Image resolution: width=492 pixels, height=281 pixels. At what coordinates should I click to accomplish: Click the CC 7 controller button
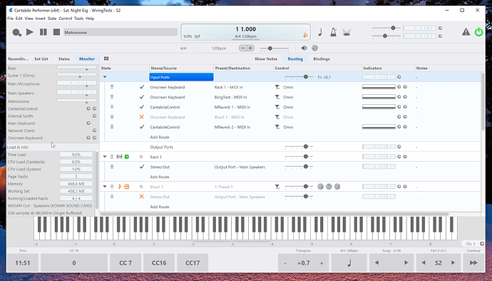[125, 262]
